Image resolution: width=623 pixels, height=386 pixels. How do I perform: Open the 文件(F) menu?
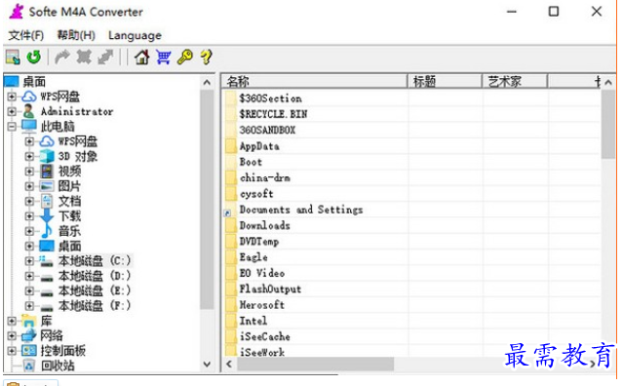26,35
